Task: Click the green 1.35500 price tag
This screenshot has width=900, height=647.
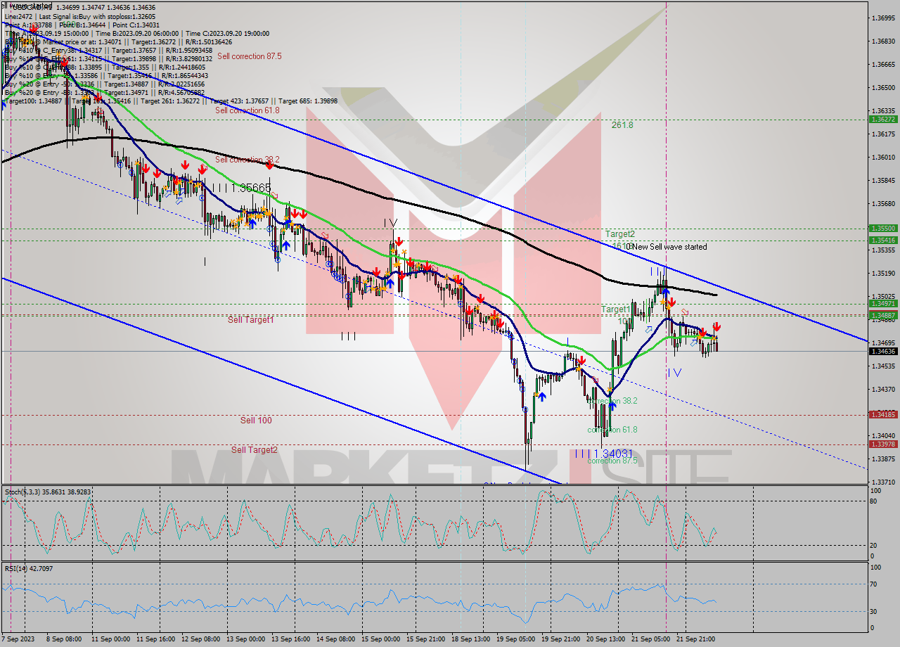Action: 883,229
